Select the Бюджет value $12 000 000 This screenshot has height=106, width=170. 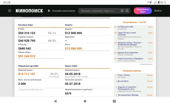[73, 33]
